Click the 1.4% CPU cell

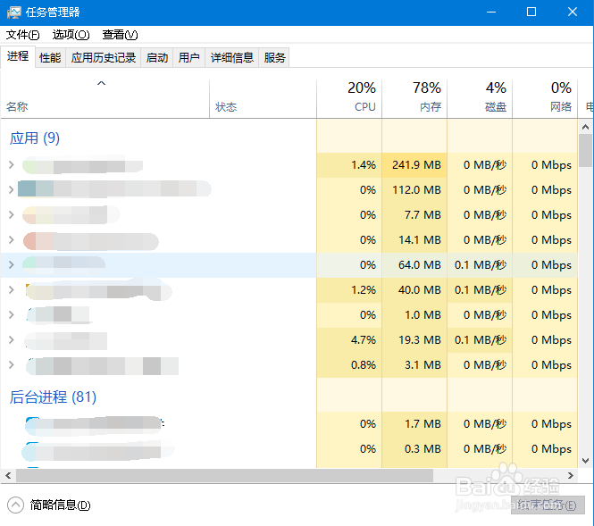349,165
